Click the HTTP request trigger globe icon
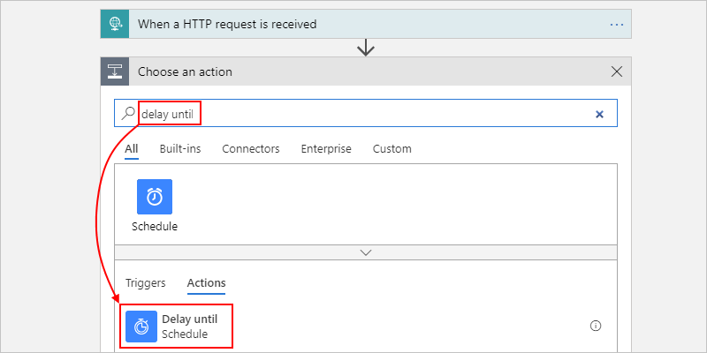707x353 pixels. (116, 24)
